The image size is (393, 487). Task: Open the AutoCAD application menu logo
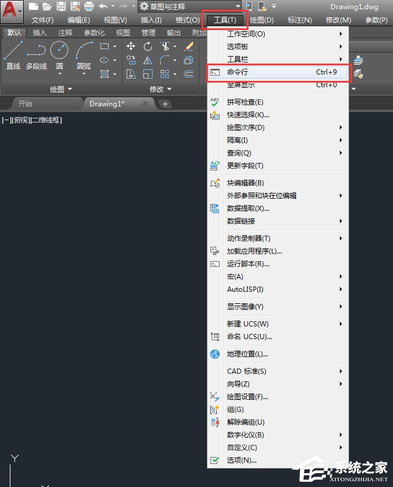tap(12, 10)
